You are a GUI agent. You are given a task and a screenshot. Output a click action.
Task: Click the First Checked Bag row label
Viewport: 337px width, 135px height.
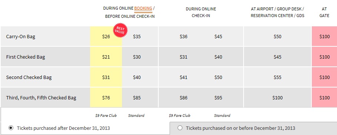[x=26, y=57]
